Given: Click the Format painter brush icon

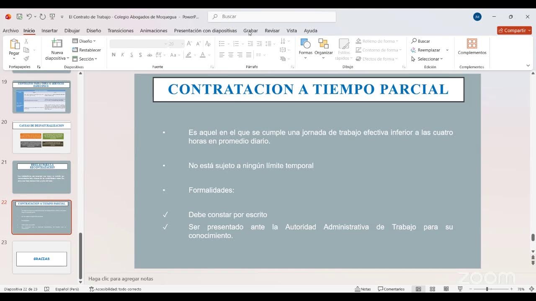Looking at the screenshot, I should pyautogui.click(x=26, y=59).
